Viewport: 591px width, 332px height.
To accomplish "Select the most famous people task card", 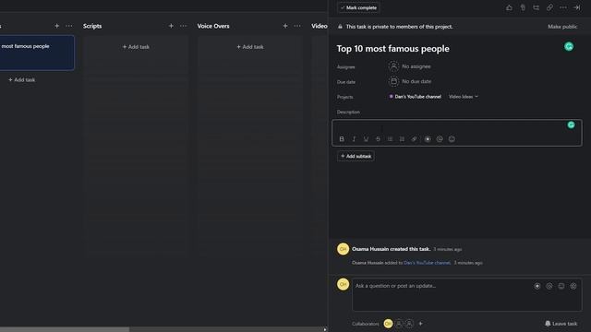I will click(x=37, y=53).
